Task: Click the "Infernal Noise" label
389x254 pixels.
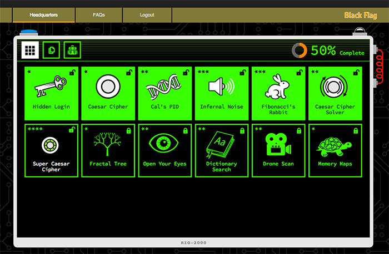Action: pos(222,107)
